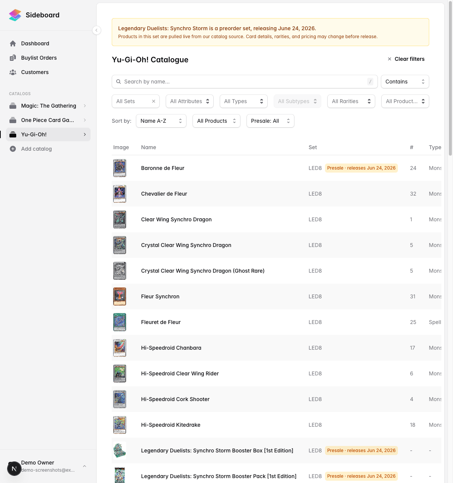453x483 pixels.
Task: Open the All Attributes dropdown
Action: pos(190,101)
